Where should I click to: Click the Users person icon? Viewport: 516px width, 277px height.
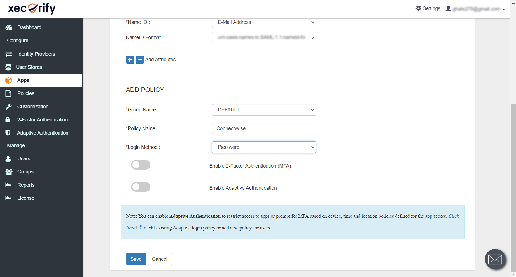8,159
